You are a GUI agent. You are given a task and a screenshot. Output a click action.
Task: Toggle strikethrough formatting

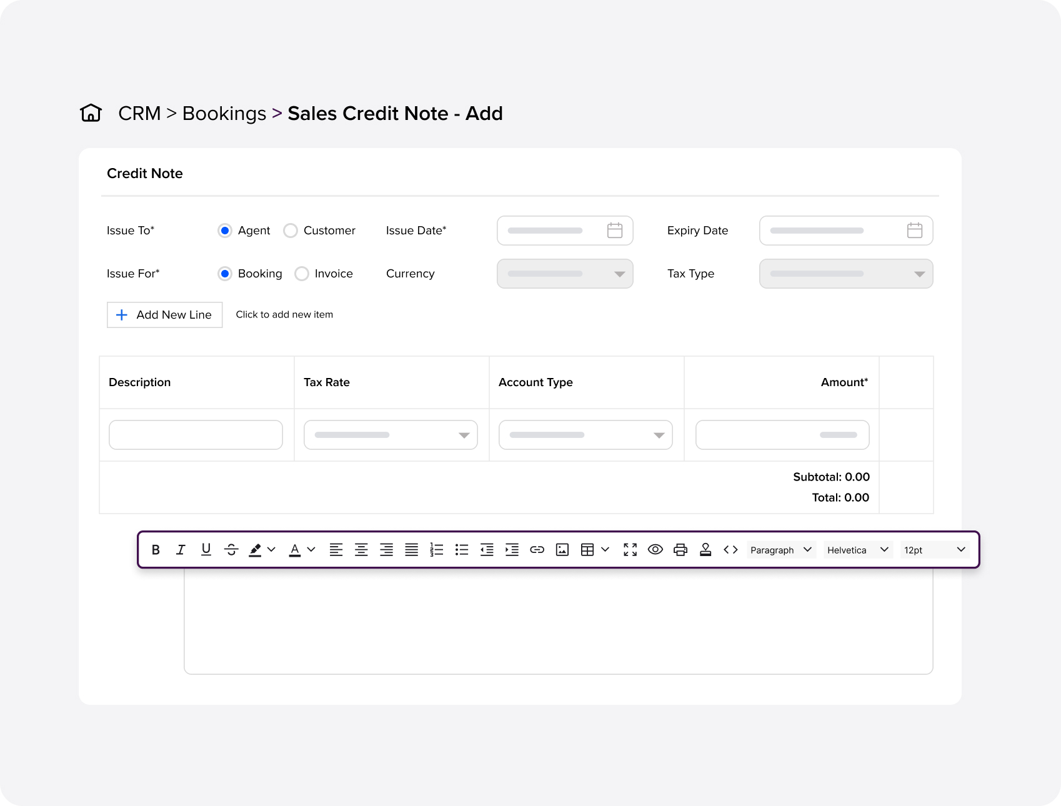click(231, 550)
